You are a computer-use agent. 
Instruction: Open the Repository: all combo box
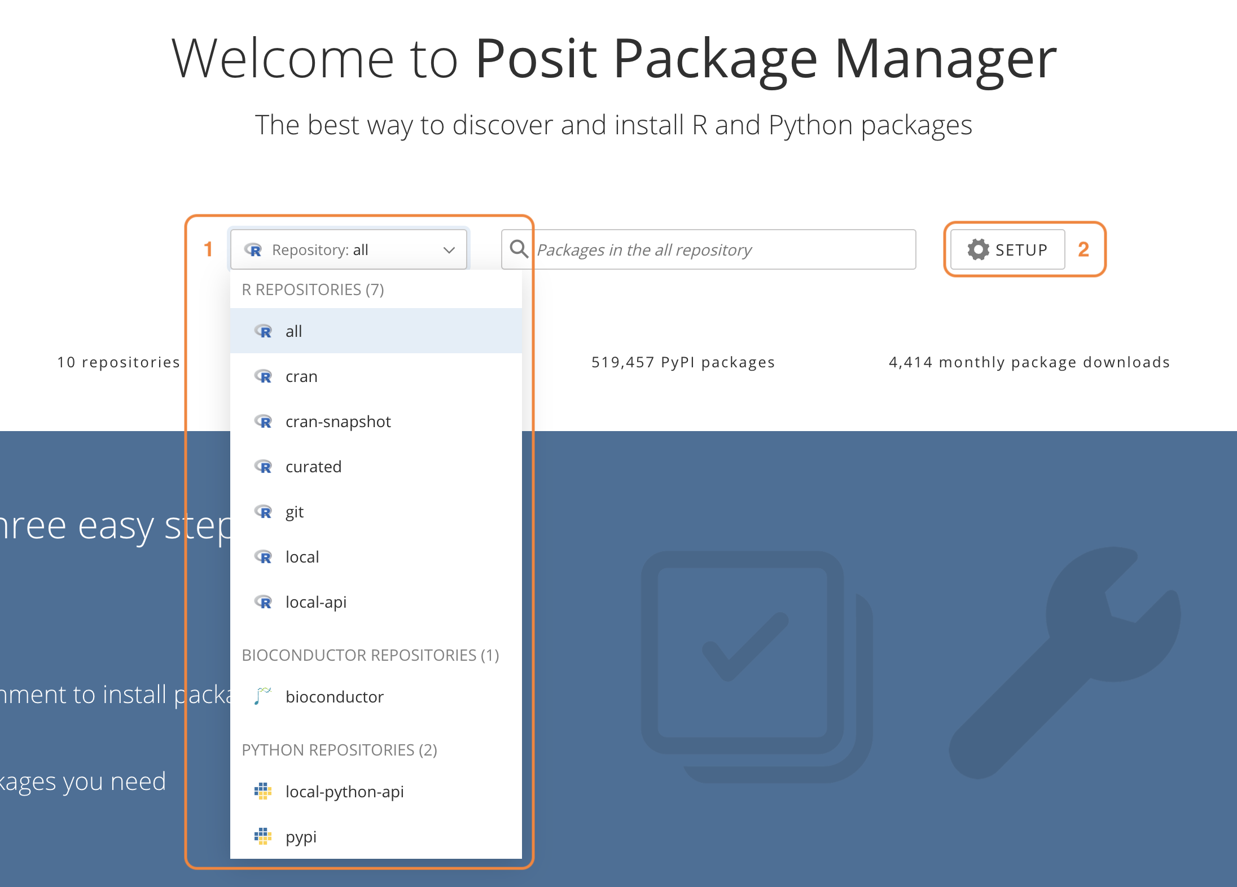coord(348,249)
